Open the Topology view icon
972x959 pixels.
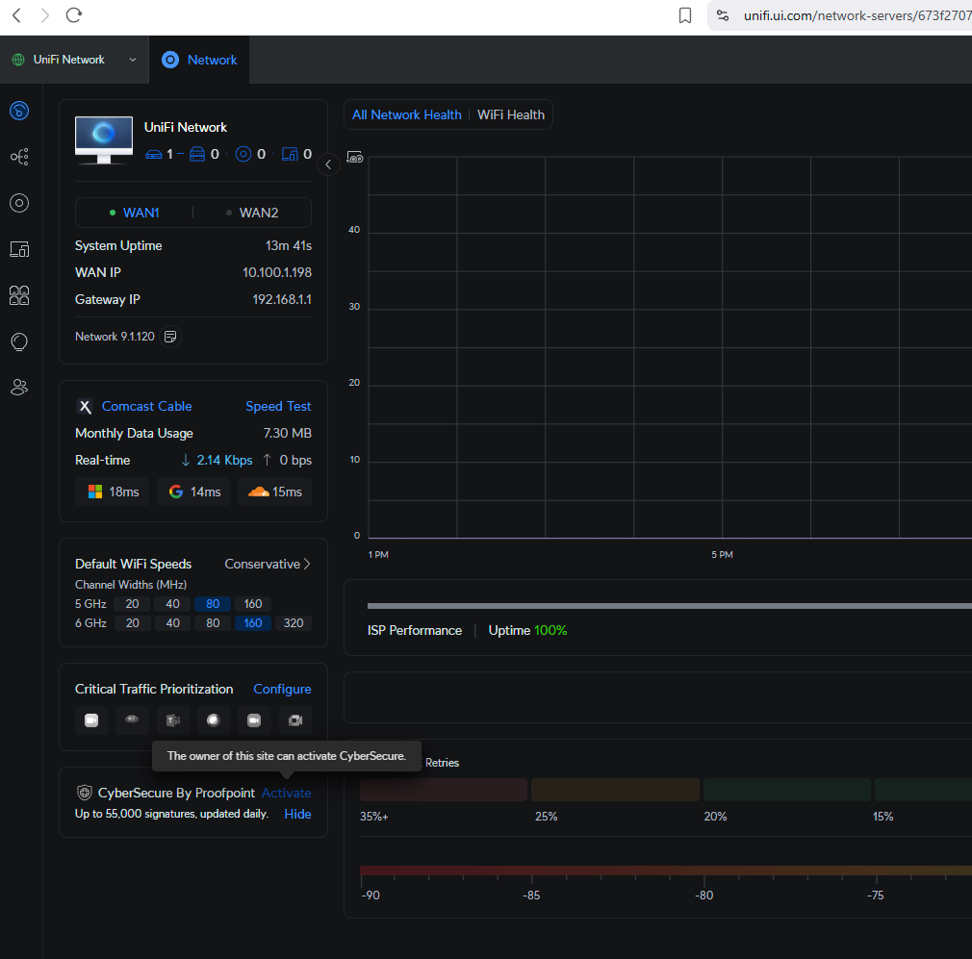point(19,156)
